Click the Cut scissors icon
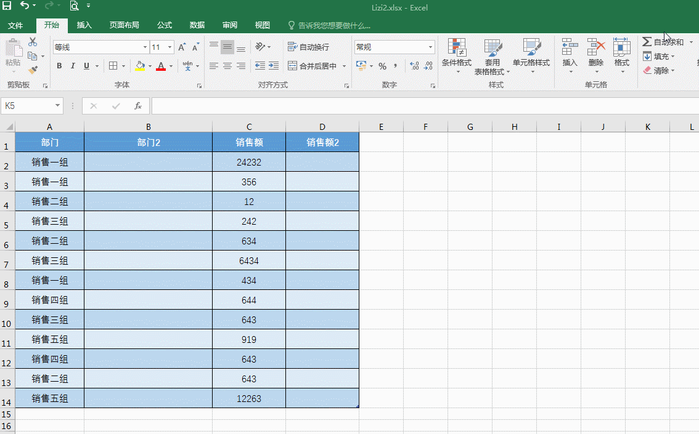This screenshot has height=434, width=699. click(x=33, y=42)
